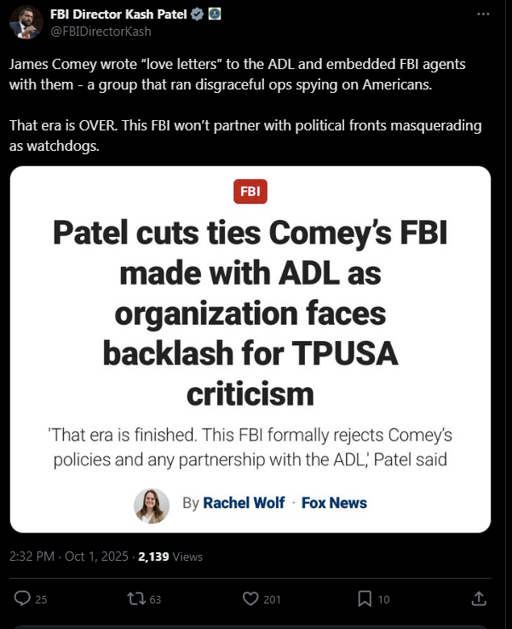Viewport: 512px width, 629px height.
Task: Open Kash Patel's profile avatar
Action: click(26, 22)
